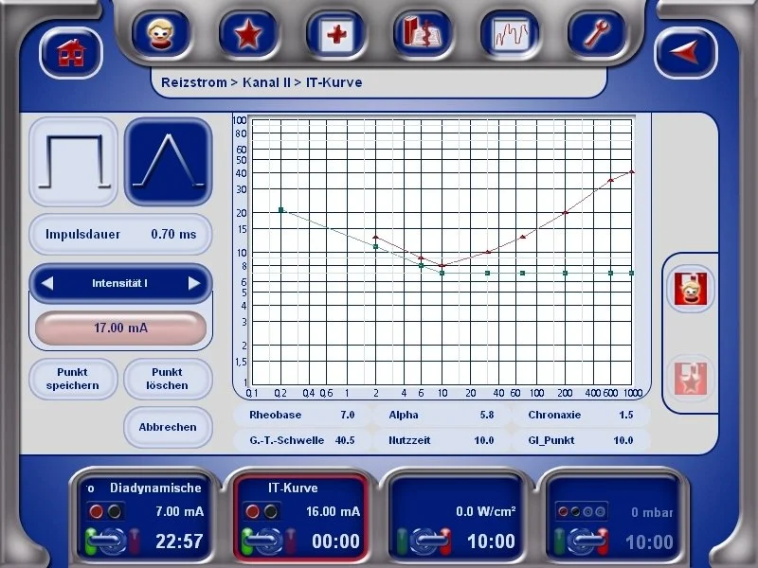Select the triangular pulse waveform

[x=169, y=162]
